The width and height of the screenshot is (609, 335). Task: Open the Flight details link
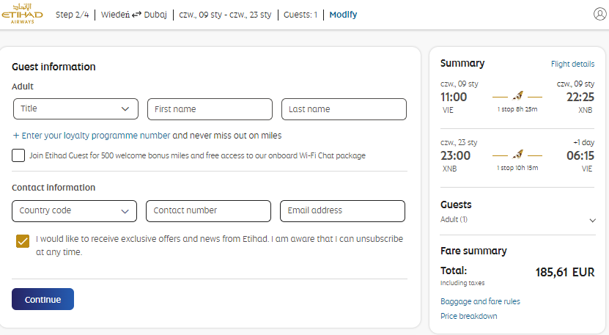point(572,64)
